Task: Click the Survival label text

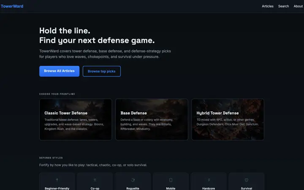Action: [x=247, y=188]
